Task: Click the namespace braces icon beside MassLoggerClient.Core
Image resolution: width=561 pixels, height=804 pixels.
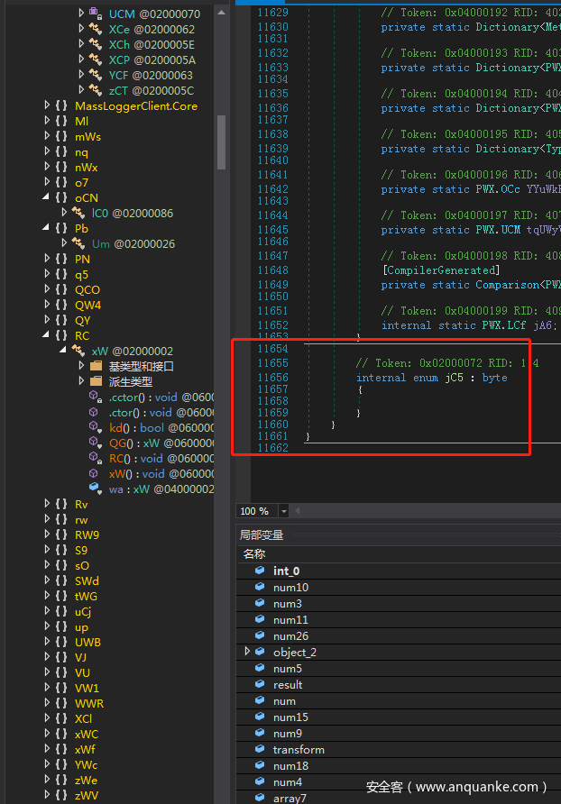Action: (x=61, y=105)
